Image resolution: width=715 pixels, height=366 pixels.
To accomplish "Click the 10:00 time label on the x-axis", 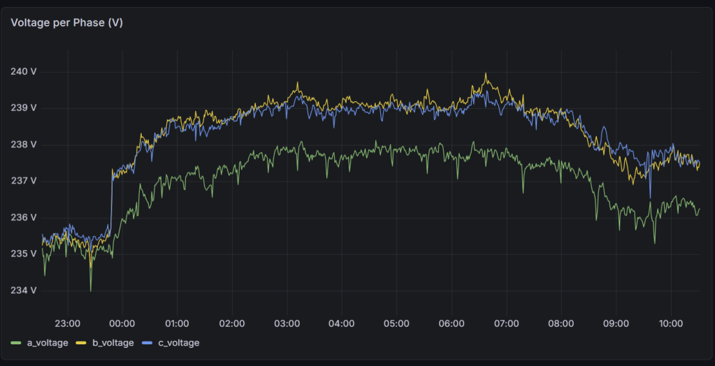I will tap(671, 323).
